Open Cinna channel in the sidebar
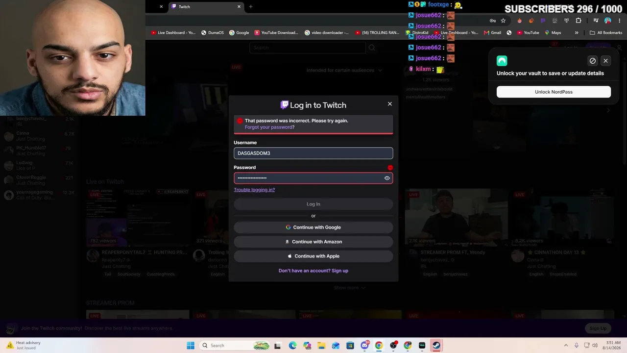Viewport: 627px width, 353px height. pyautogui.click(x=39, y=136)
